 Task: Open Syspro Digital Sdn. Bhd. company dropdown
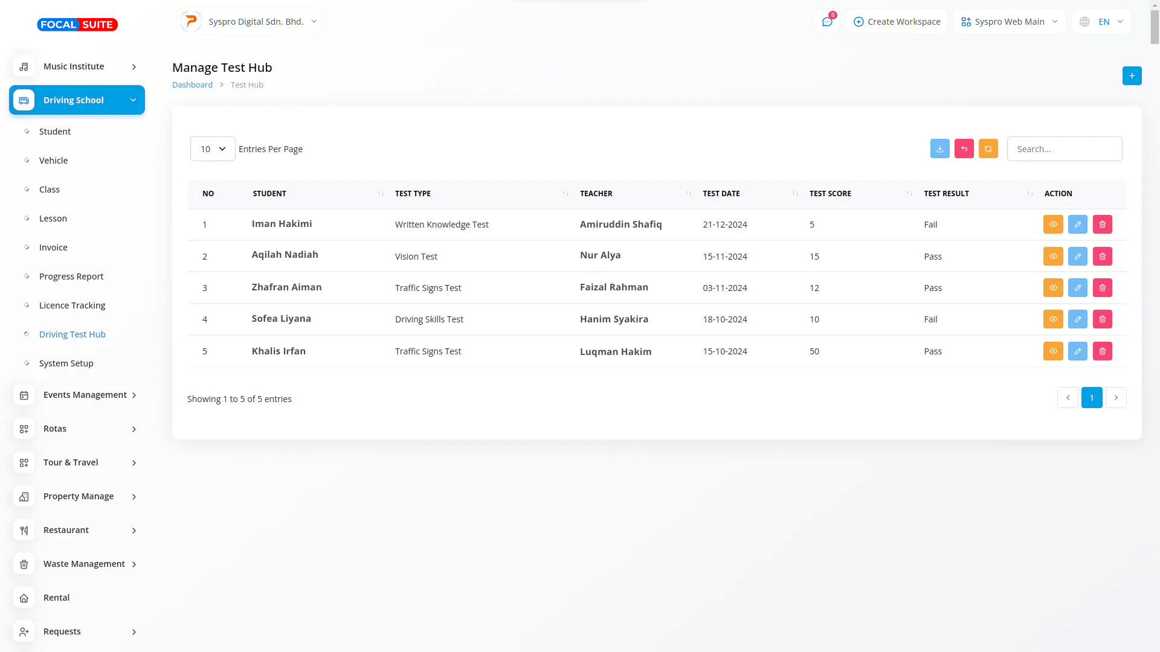tap(250, 22)
